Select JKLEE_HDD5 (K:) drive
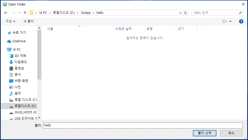This screenshot has width=248, height=140. click(26, 112)
